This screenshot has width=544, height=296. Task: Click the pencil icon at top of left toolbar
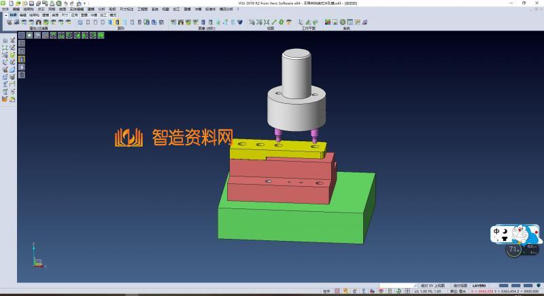12,41
